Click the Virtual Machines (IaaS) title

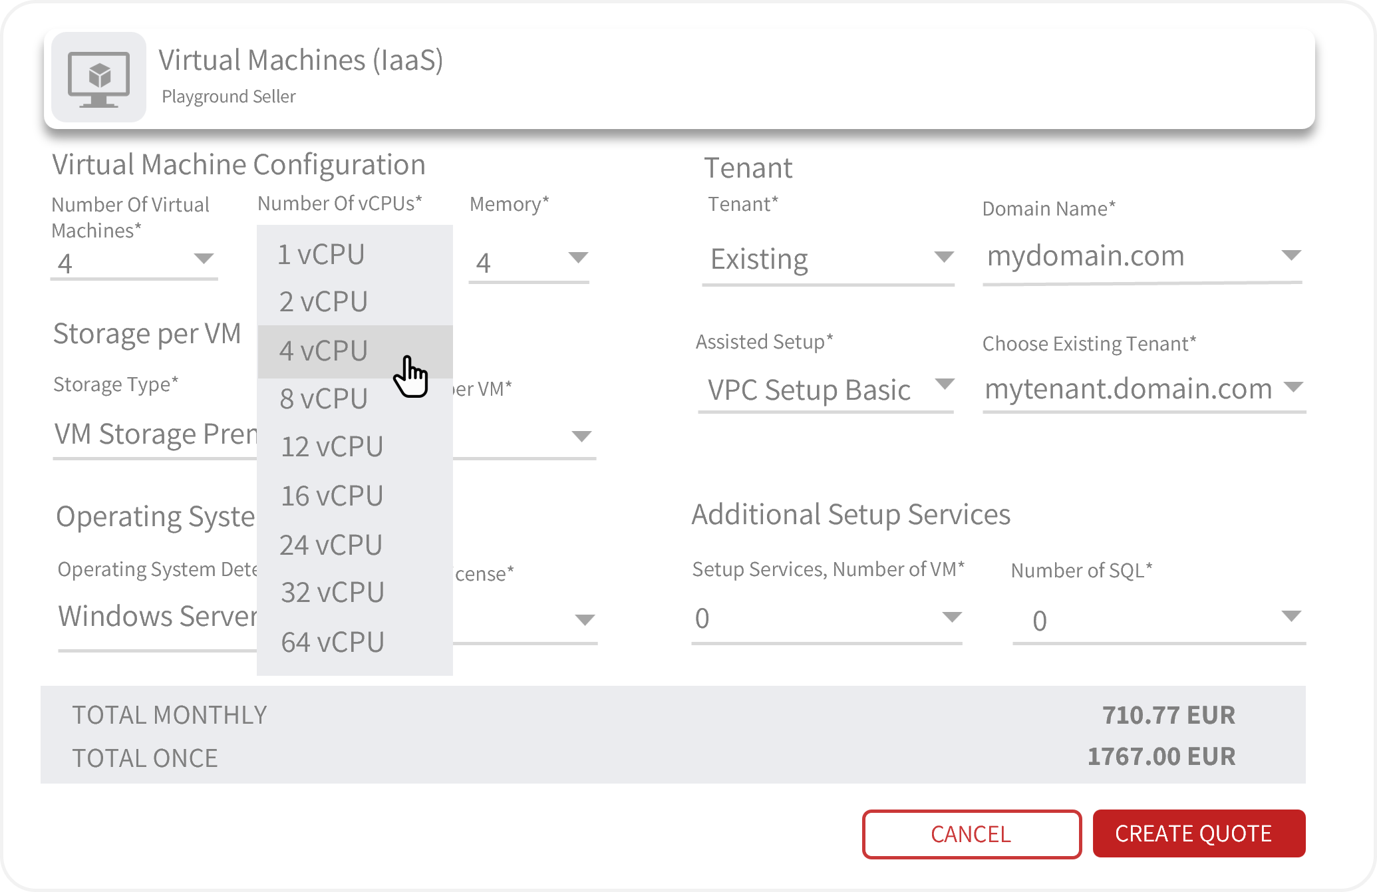[x=301, y=61]
